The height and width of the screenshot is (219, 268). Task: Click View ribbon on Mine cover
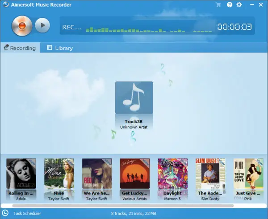coord(70,162)
